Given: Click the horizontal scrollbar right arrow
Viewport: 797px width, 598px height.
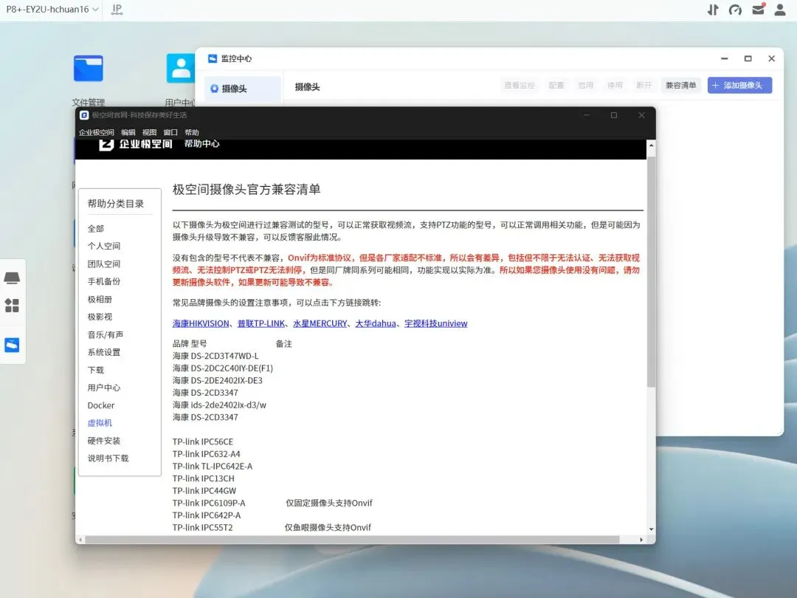Looking at the screenshot, I should coord(641,540).
